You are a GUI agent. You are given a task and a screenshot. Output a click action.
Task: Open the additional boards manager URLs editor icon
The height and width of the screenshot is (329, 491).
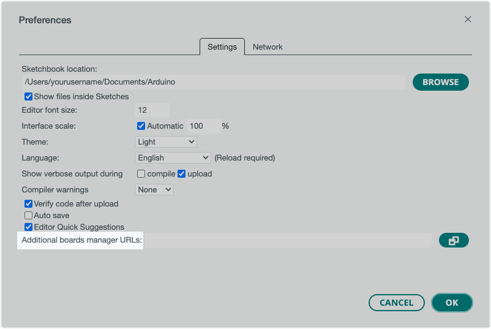(454, 241)
